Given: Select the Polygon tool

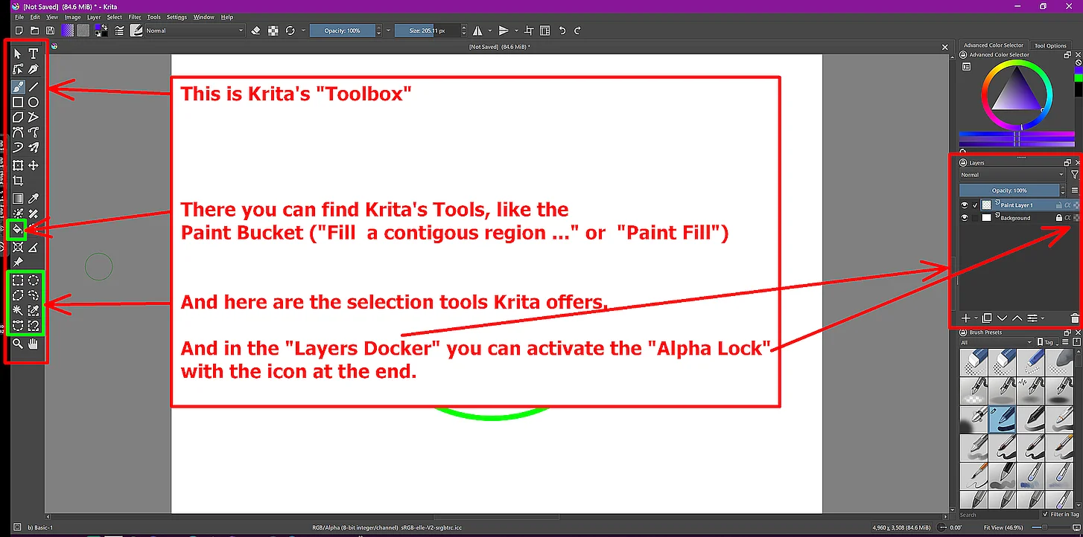Looking at the screenshot, I should pos(18,118).
